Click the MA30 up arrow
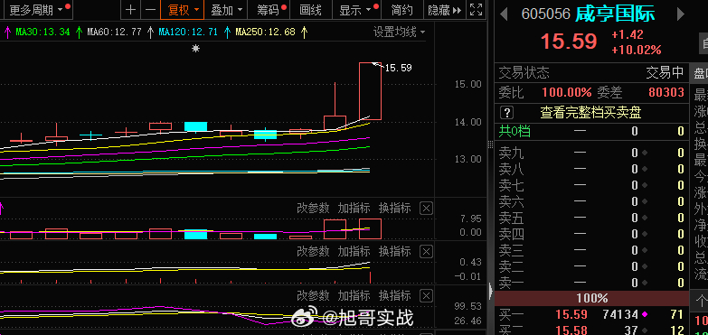The height and width of the screenshot is (335, 708). tap(79, 32)
